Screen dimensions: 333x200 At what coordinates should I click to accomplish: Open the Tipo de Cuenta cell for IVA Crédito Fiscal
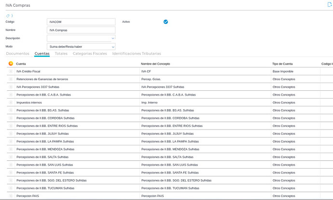294,71
